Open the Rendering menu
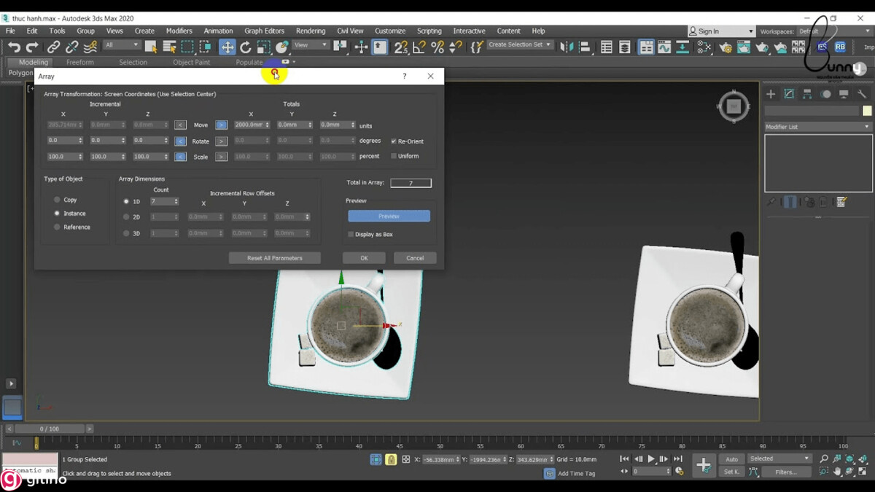Image resolution: width=875 pixels, height=492 pixels. point(311,31)
